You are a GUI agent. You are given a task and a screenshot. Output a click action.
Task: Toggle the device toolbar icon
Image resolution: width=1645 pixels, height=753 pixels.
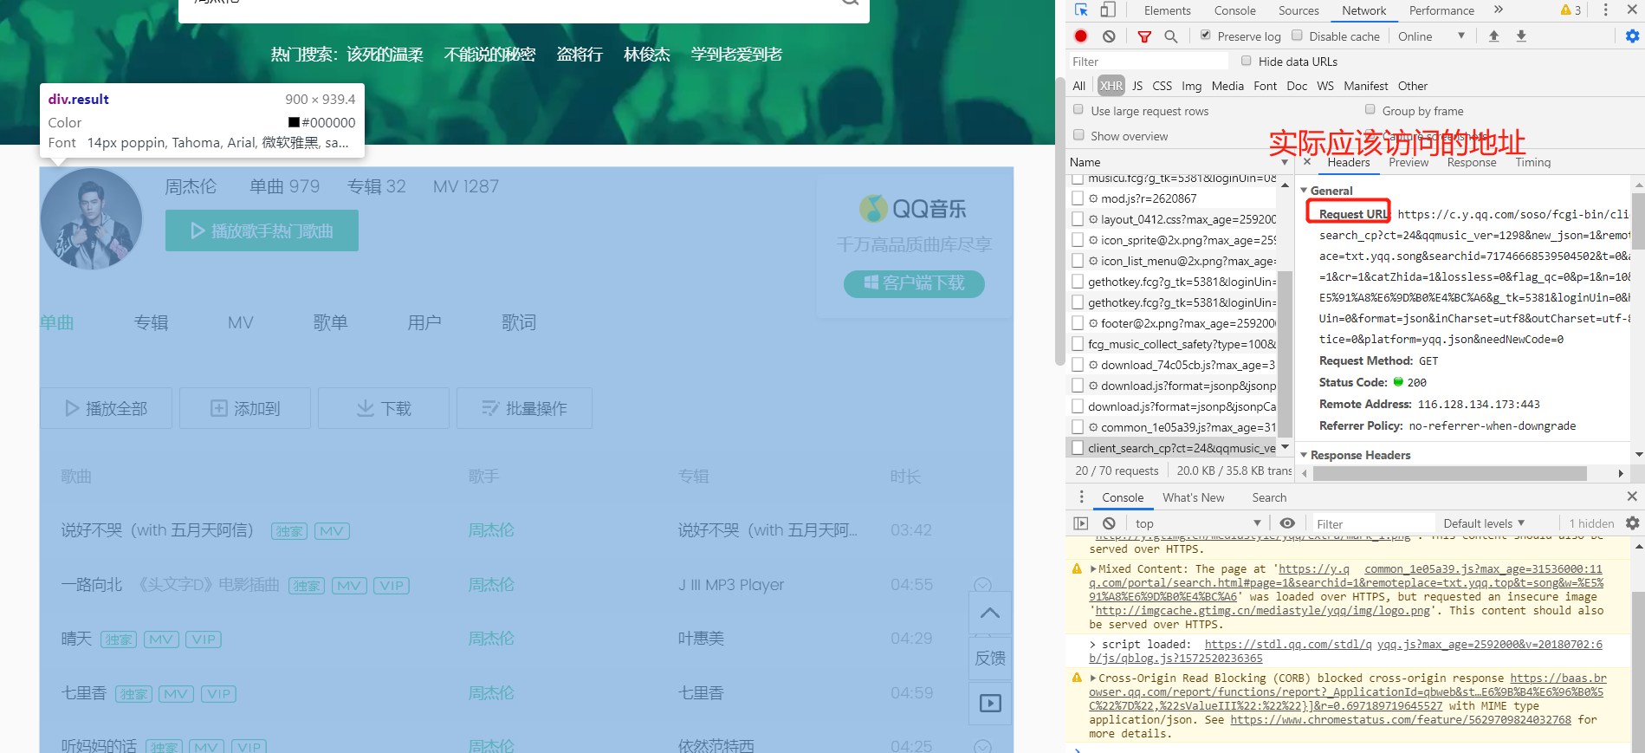pos(1108,10)
